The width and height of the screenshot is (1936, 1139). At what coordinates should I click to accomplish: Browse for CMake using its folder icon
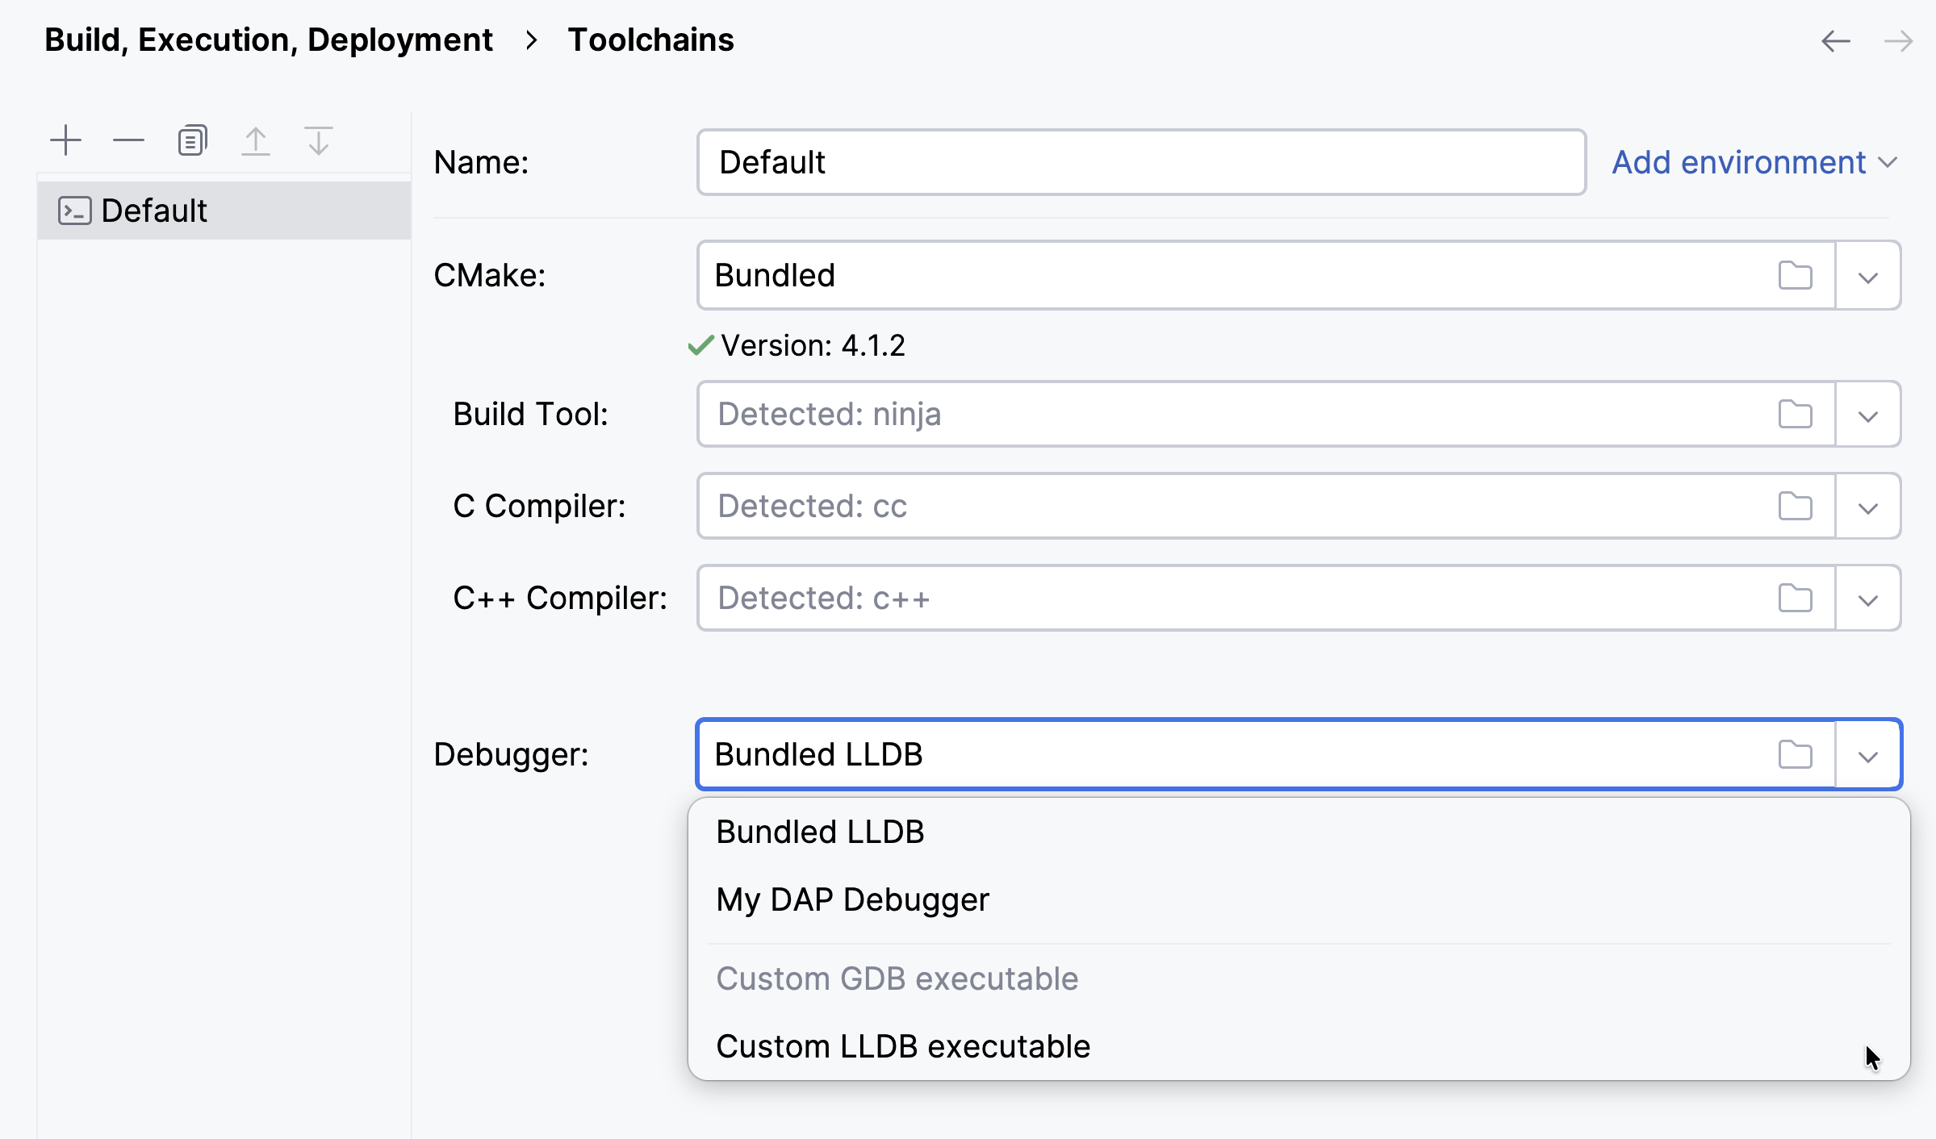pos(1795,275)
